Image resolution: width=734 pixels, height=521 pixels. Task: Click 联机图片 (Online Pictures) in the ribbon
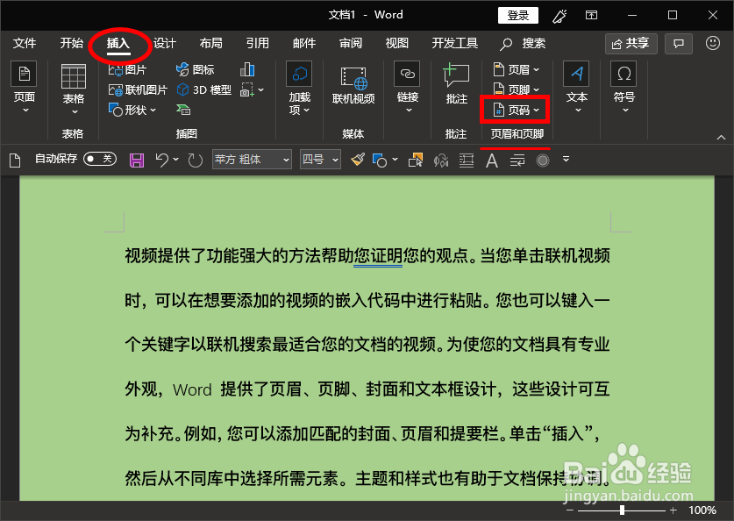pyautogui.click(x=138, y=89)
